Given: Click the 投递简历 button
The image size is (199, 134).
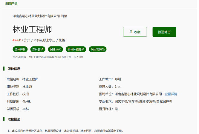Looking at the screenshot, I should click(164, 32).
